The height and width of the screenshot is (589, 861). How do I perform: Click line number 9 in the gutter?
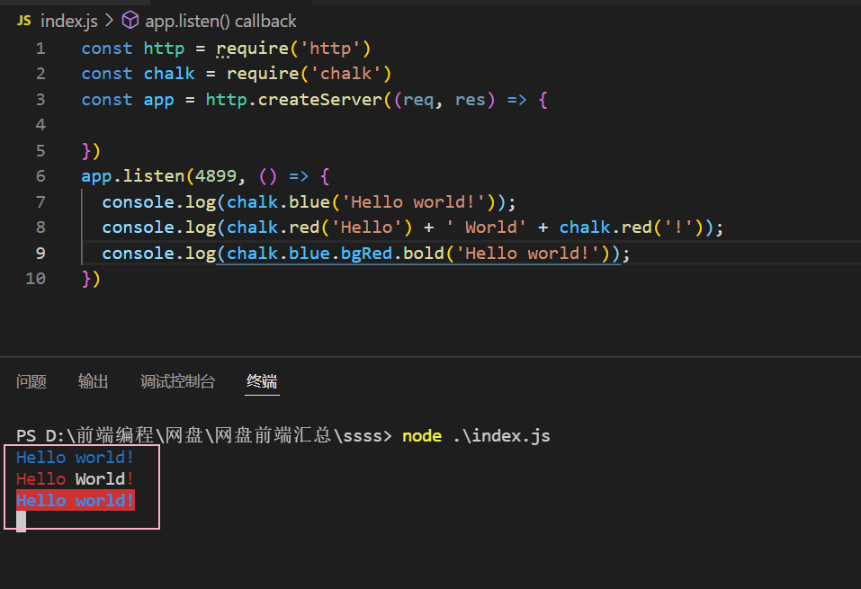pyautogui.click(x=40, y=253)
